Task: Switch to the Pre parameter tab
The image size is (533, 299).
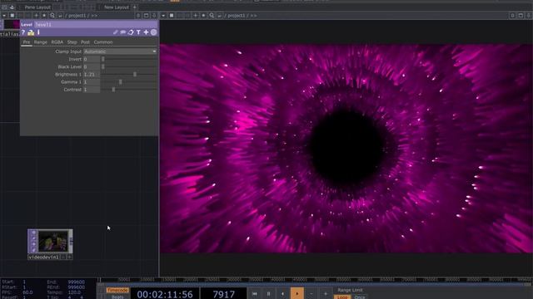Action: click(26, 42)
